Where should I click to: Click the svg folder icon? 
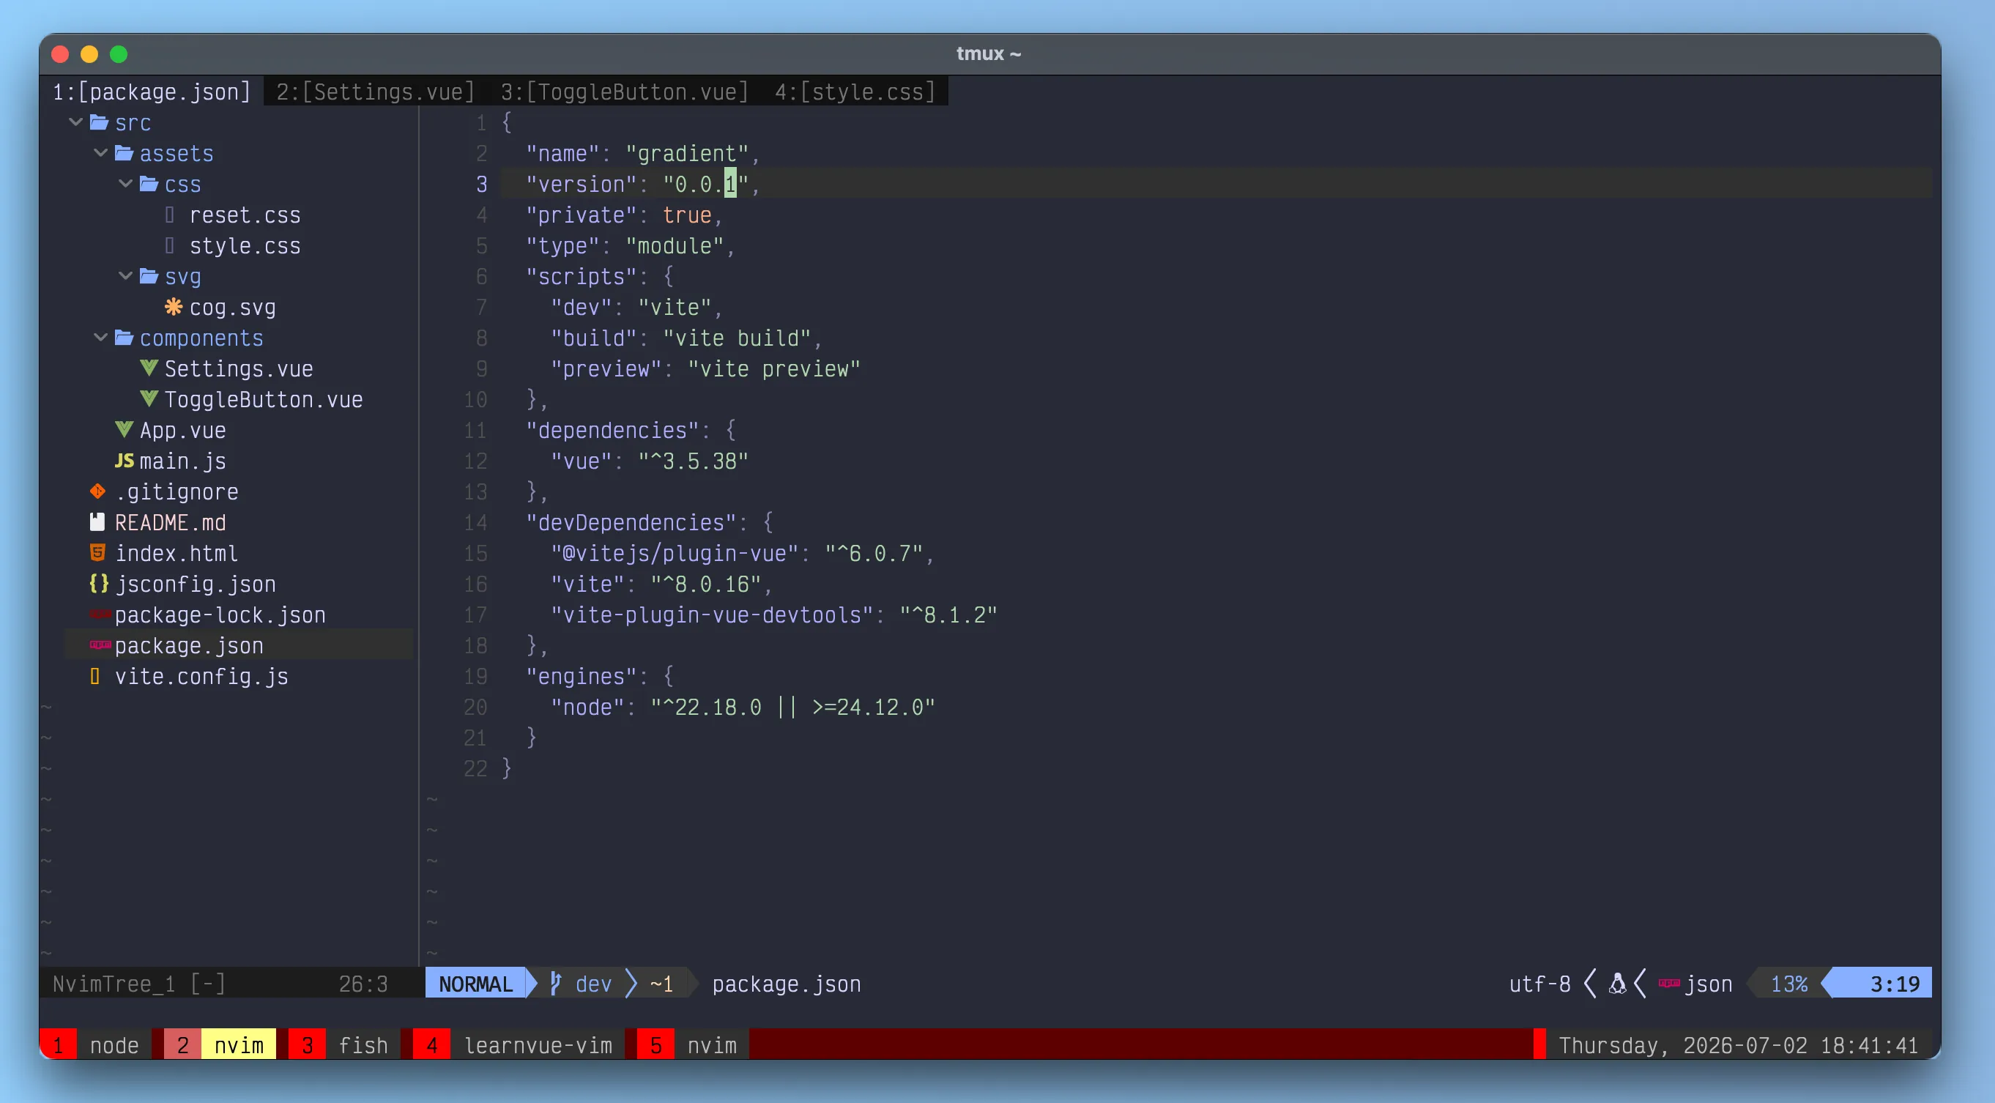click(x=149, y=277)
